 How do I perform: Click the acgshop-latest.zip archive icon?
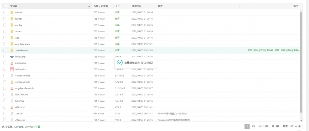click(12, 88)
